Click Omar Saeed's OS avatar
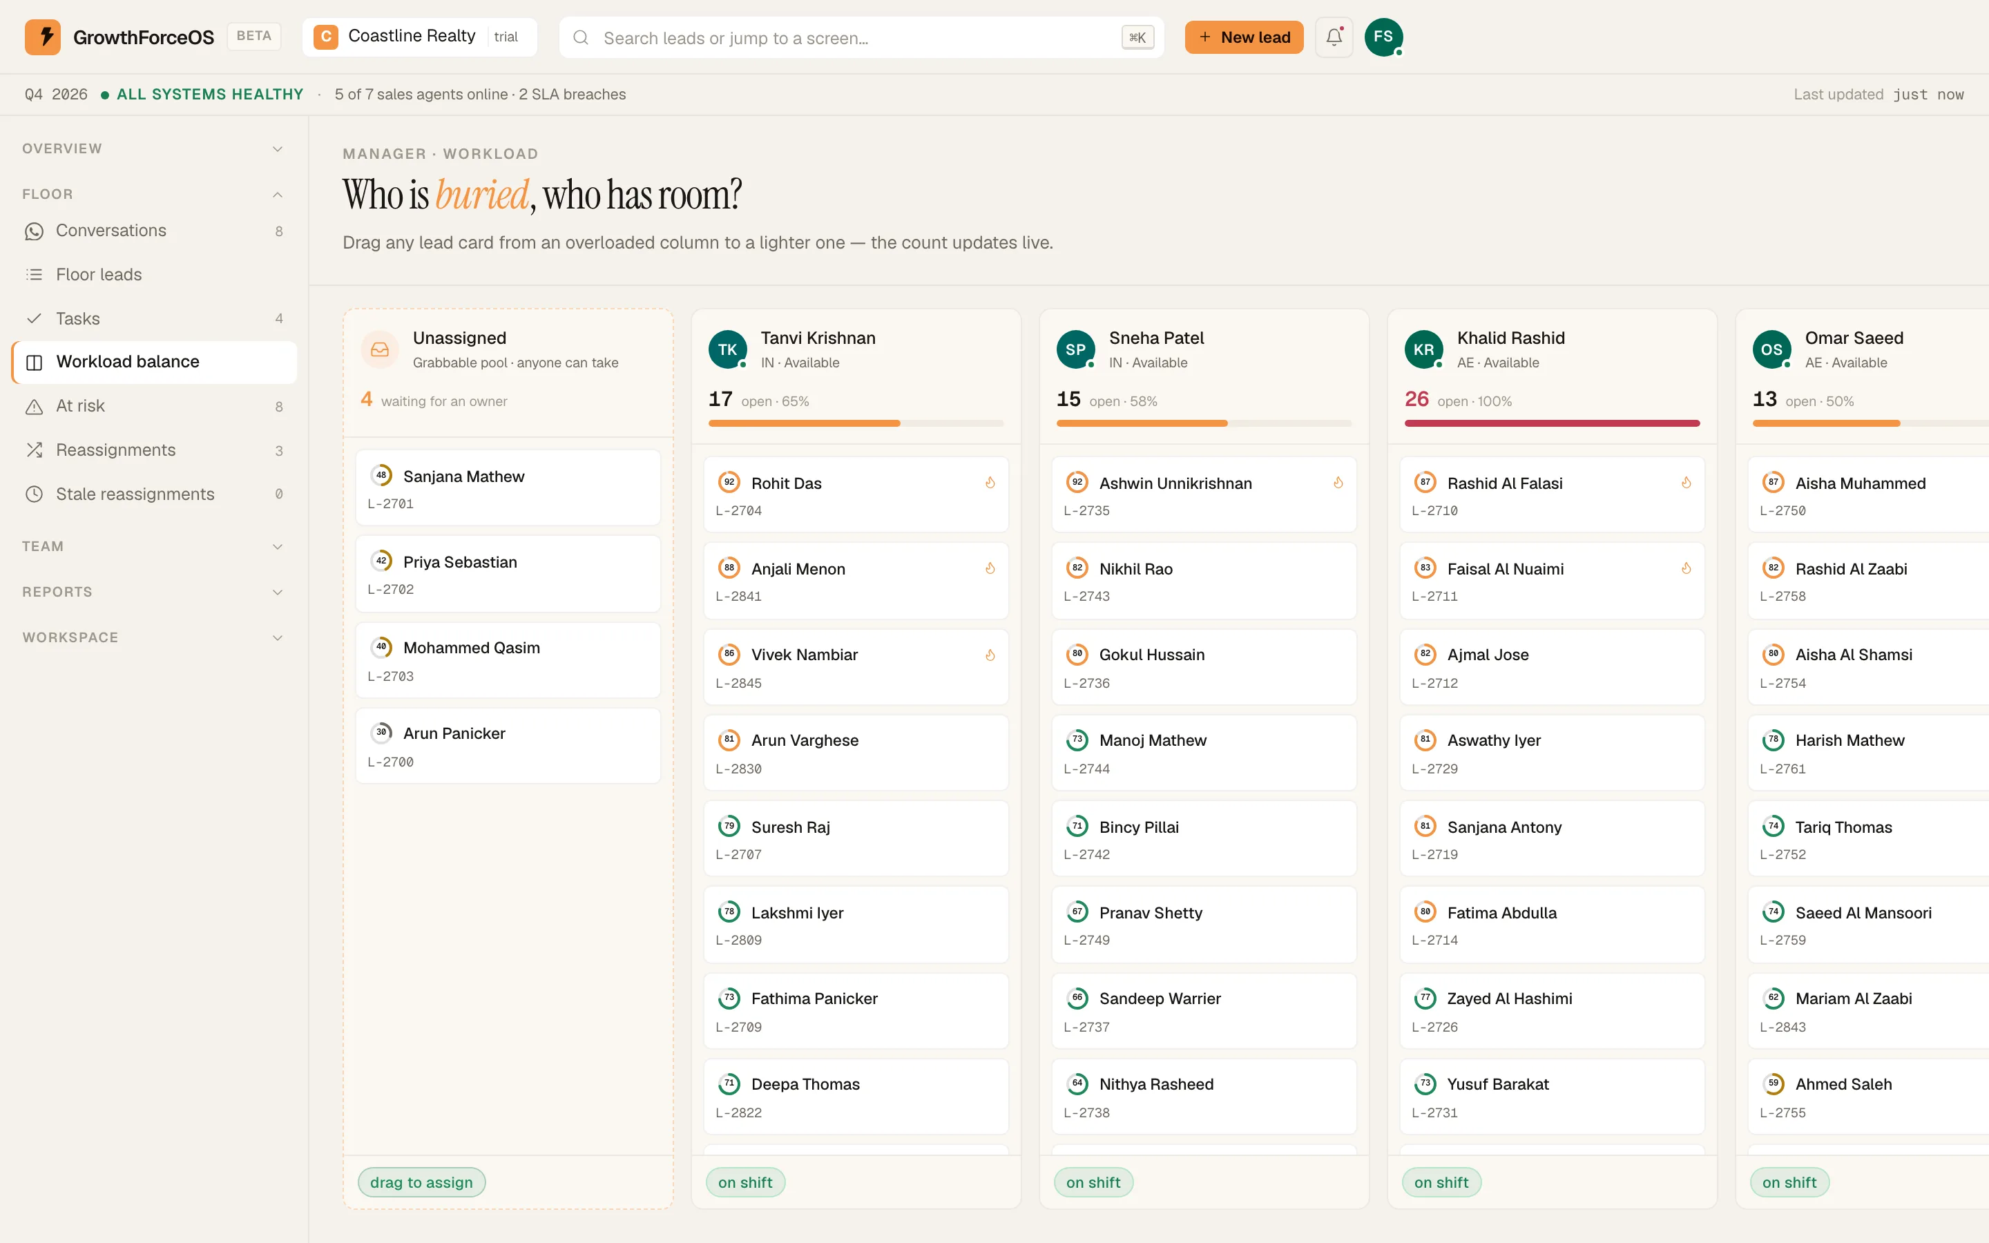The height and width of the screenshot is (1243, 1989). (1771, 349)
